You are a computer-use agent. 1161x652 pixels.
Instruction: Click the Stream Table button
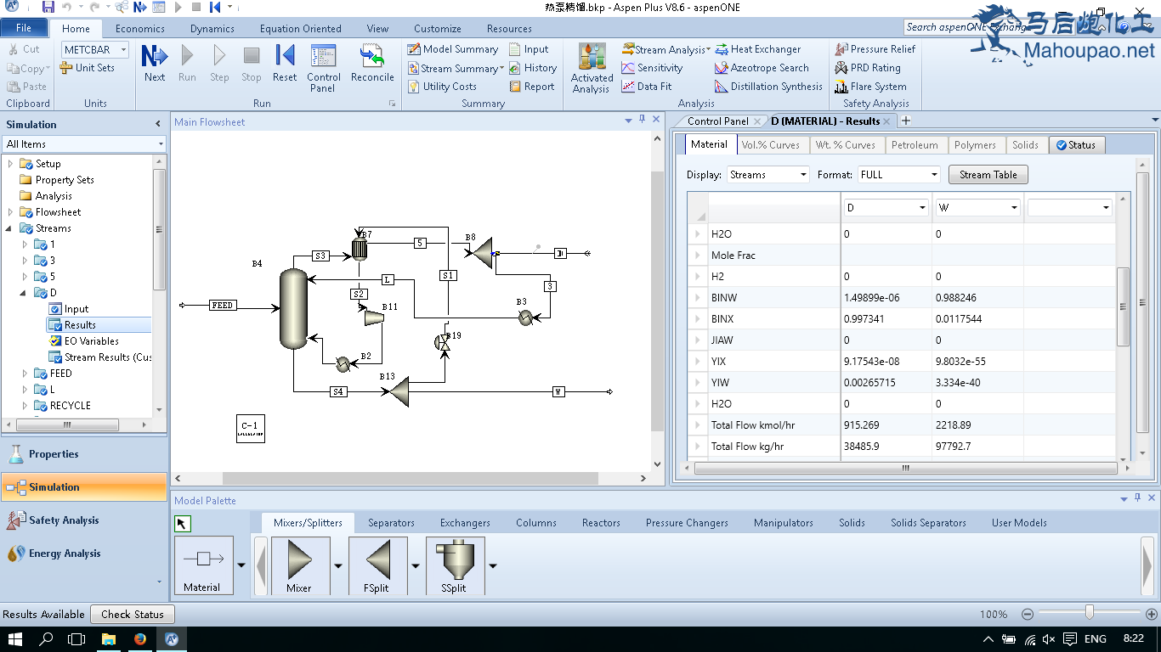(988, 175)
